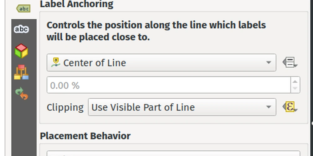Image resolution: width=313 pixels, height=156 pixels.
Task: Switch to the Masks tab icon
Action: point(21,29)
